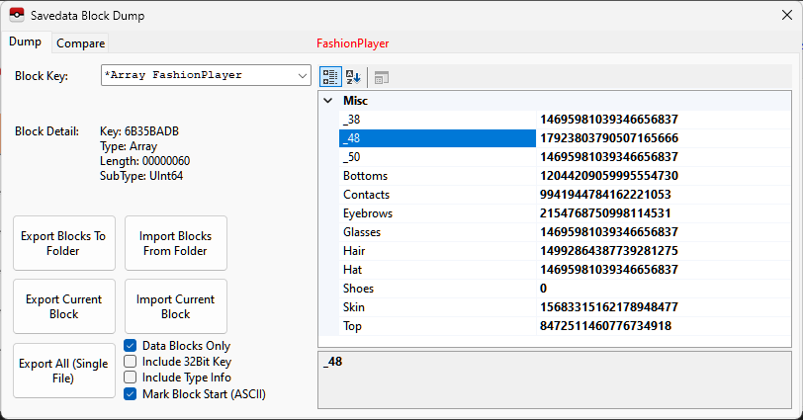Toggle the Mark Block Start (ASCII) checkbox
The image size is (803, 420).
coord(131,394)
